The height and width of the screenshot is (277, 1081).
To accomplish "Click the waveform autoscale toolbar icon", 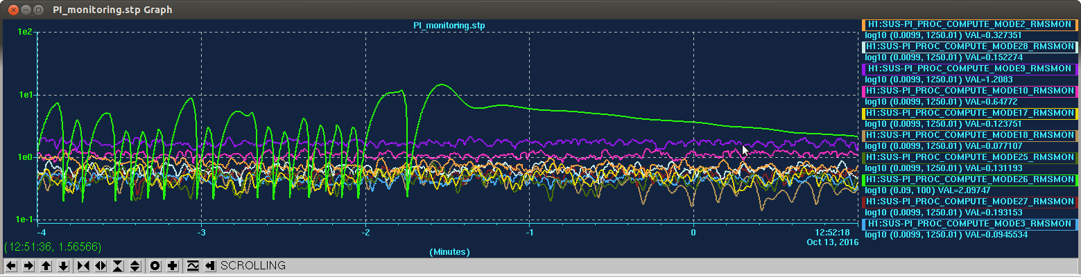I will (193, 266).
